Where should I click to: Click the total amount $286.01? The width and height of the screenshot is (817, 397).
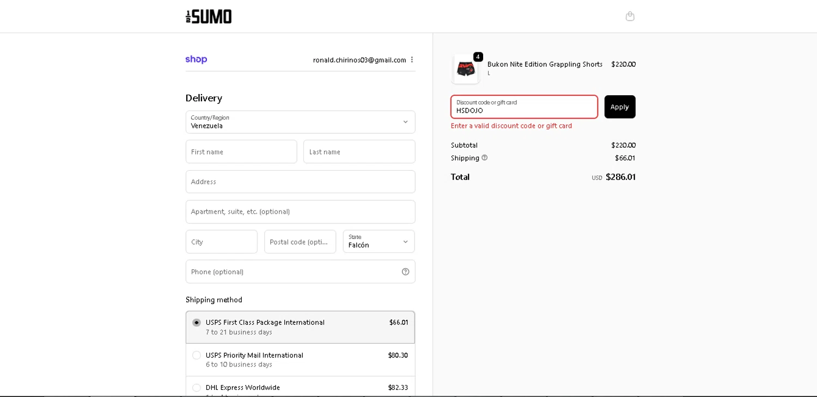click(x=620, y=177)
